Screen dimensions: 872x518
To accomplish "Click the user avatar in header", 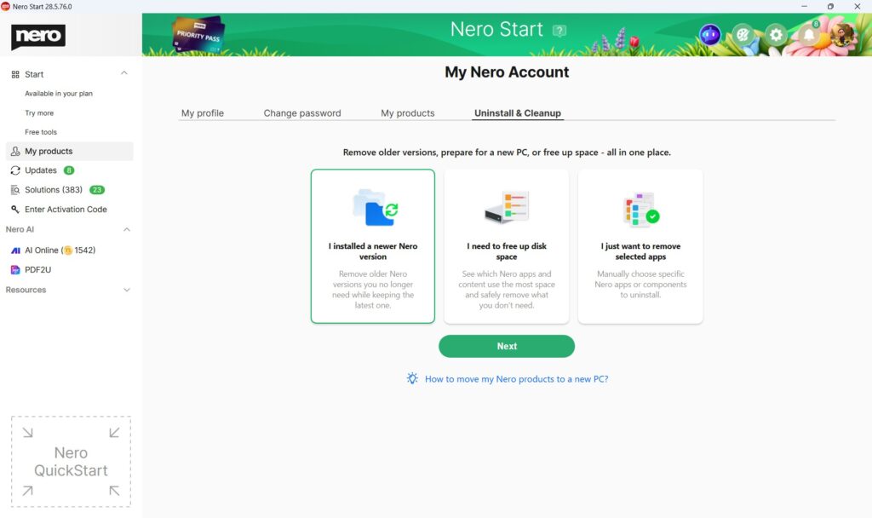I will 842,35.
